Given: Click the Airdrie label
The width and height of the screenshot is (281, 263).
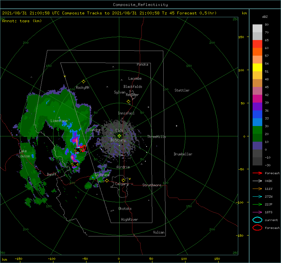Looking at the screenshot, I should click(123, 167).
